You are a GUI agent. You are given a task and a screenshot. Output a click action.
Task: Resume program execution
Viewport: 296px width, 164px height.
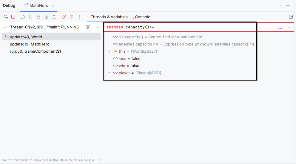tap(23, 17)
